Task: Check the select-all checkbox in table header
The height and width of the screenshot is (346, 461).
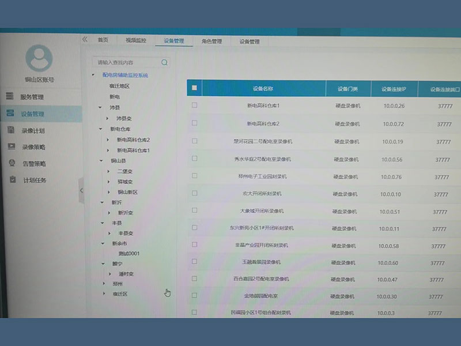Action: coord(194,88)
